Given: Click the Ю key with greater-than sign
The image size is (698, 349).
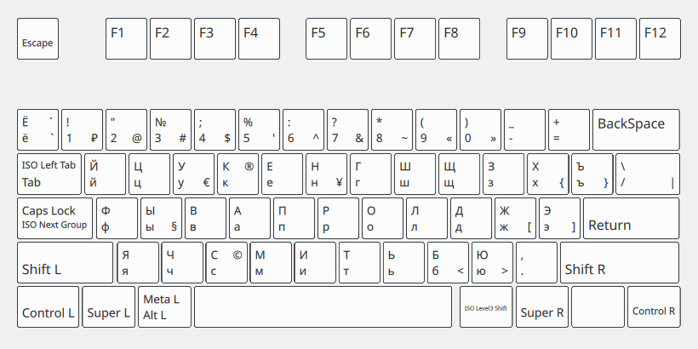Looking at the screenshot, I should pyautogui.click(x=492, y=263).
